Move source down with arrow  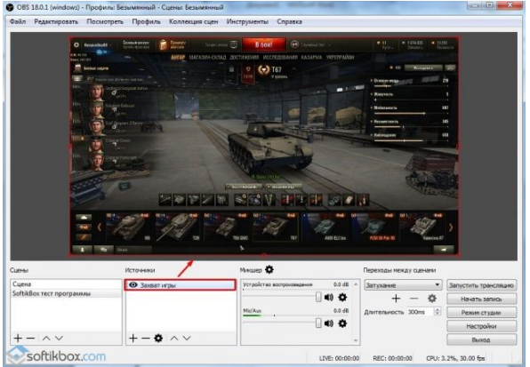[187, 338]
